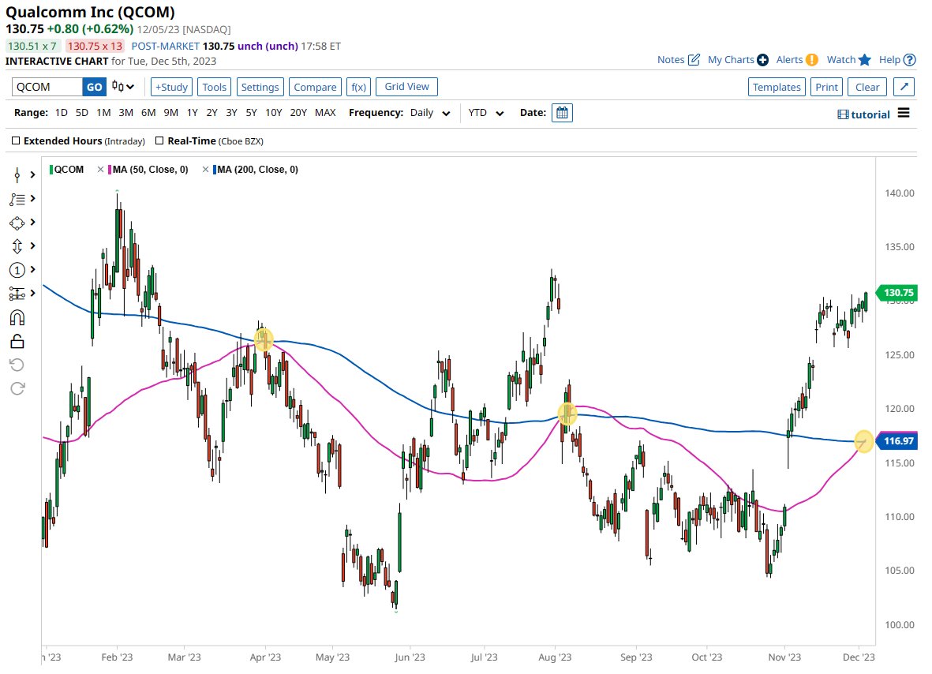Select the 1Y range

point(192,112)
